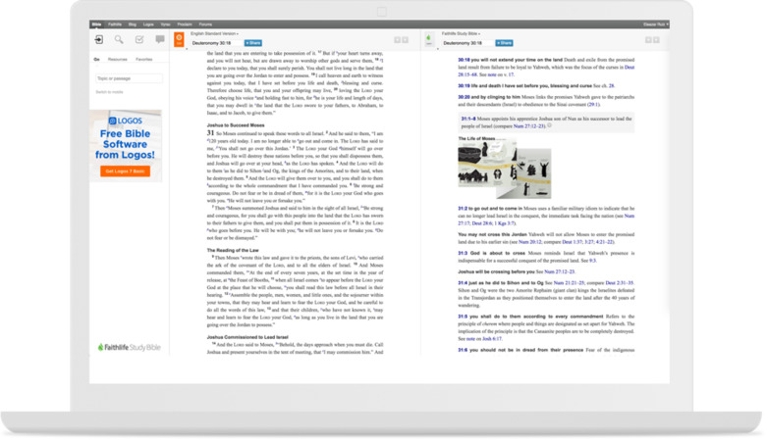Viewport: 766px width, 440px height.
Task: Open the magnifier search icon
Action: (119, 39)
